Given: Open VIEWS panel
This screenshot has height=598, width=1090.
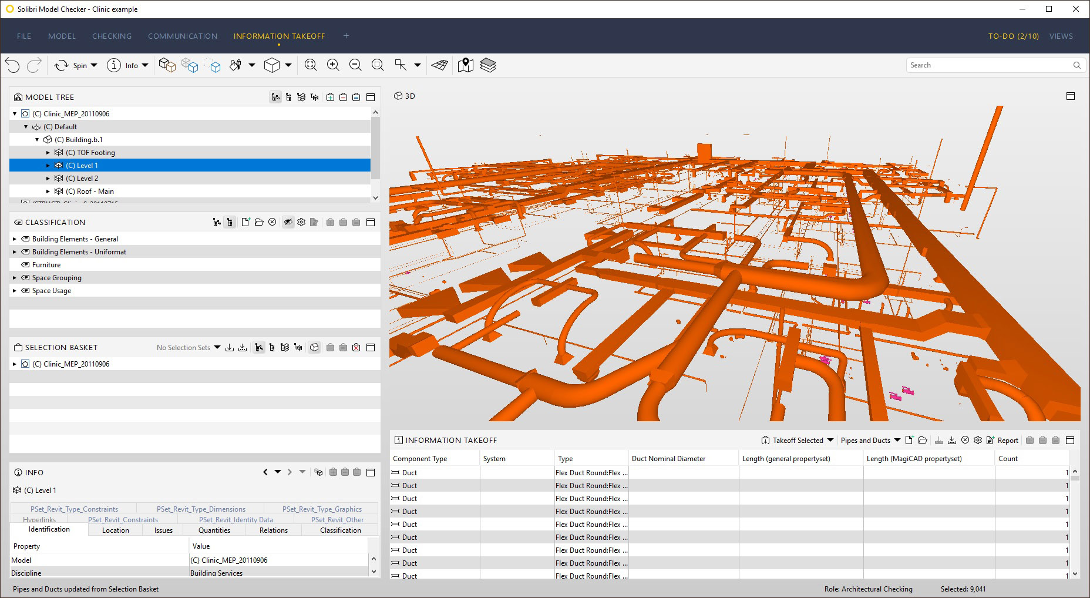Looking at the screenshot, I should click(1061, 36).
